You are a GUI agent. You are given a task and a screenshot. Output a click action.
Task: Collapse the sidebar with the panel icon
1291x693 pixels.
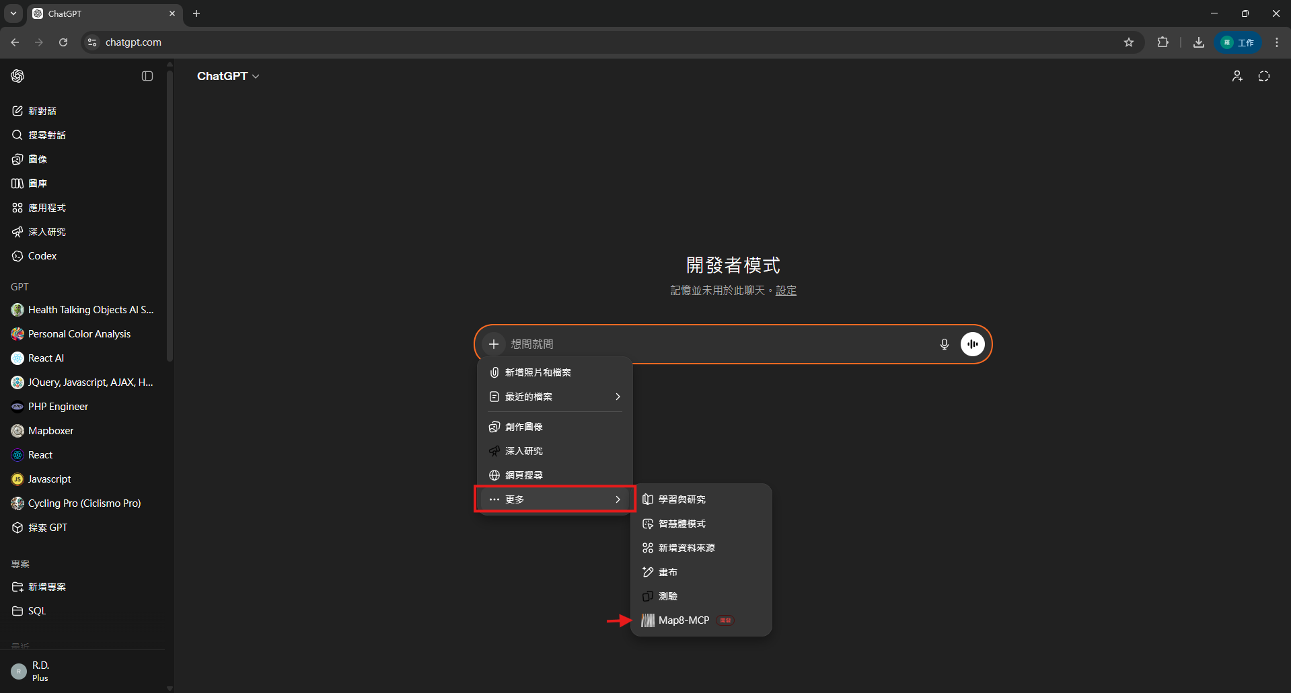tap(147, 76)
